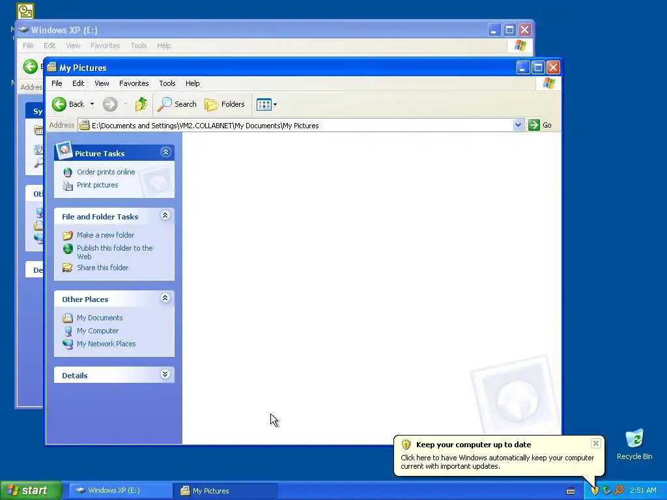Close the update notification balloon
The width and height of the screenshot is (667, 500).
click(x=595, y=443)
